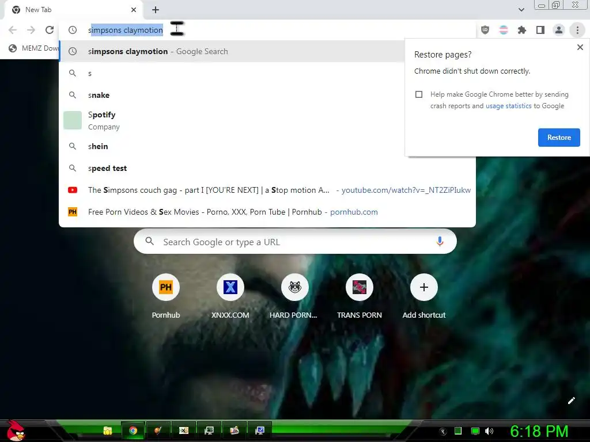Customize page with the pencil icon

(571, 401)
